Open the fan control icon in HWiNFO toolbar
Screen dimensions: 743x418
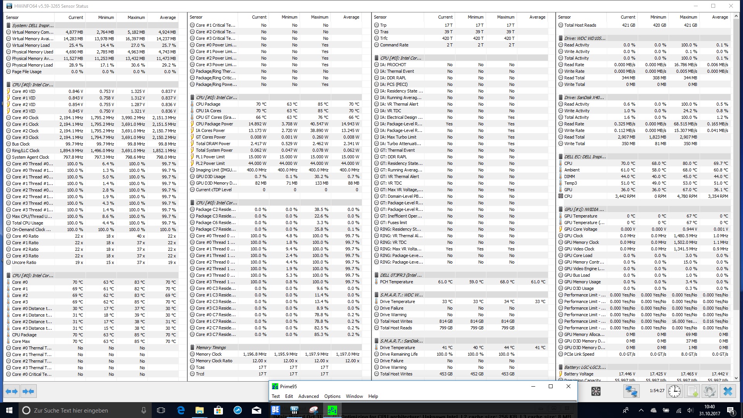(x=596, y=391)
